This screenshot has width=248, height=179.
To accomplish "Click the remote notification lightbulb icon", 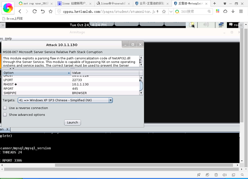I will point(192,25).
